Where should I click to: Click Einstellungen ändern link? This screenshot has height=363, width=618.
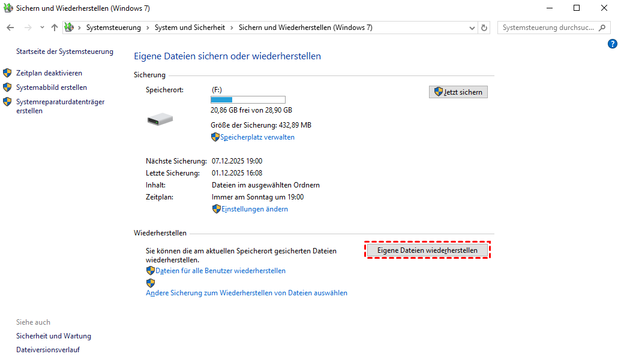254,209
